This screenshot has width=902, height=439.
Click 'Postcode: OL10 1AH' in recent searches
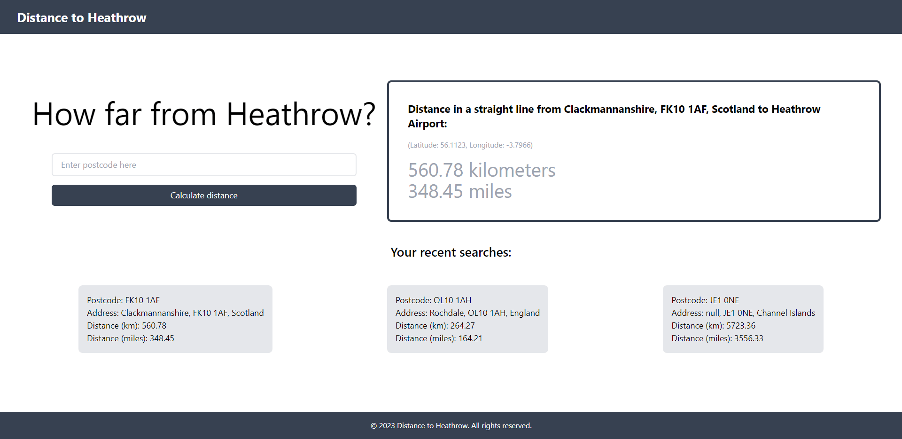434,300
